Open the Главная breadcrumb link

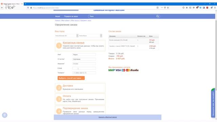(x=57, y=20)
